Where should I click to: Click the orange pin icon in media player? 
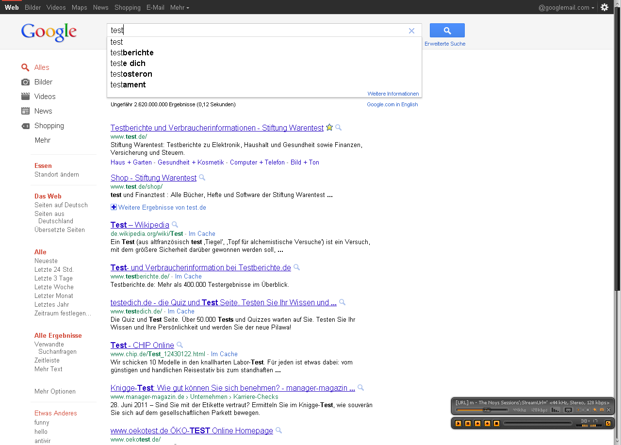595,410
